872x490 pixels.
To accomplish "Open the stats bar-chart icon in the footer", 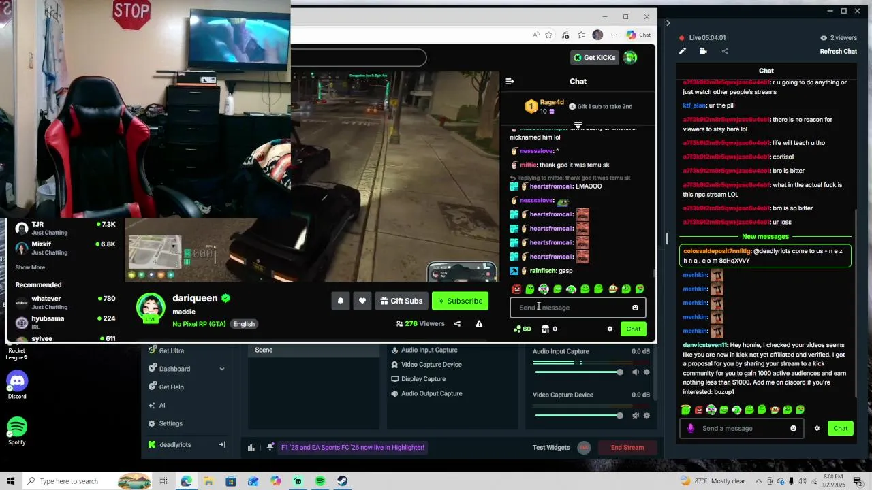I will click(x=251, y=448).
